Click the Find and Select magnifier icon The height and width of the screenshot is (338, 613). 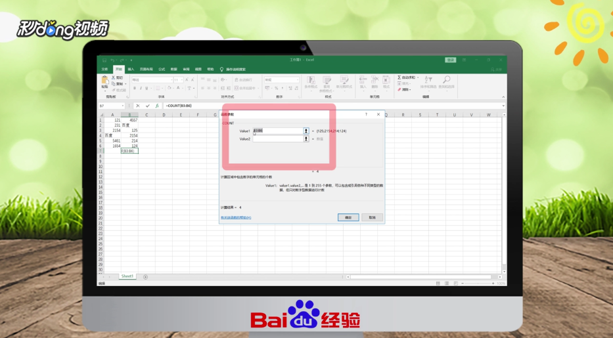point(447,79)
